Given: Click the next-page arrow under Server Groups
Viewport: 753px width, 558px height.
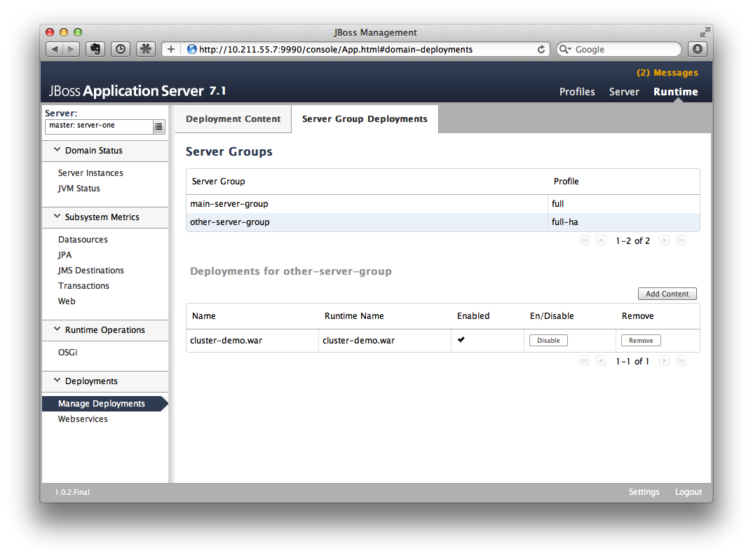Looking at the screenshot, I should (664, 240).
